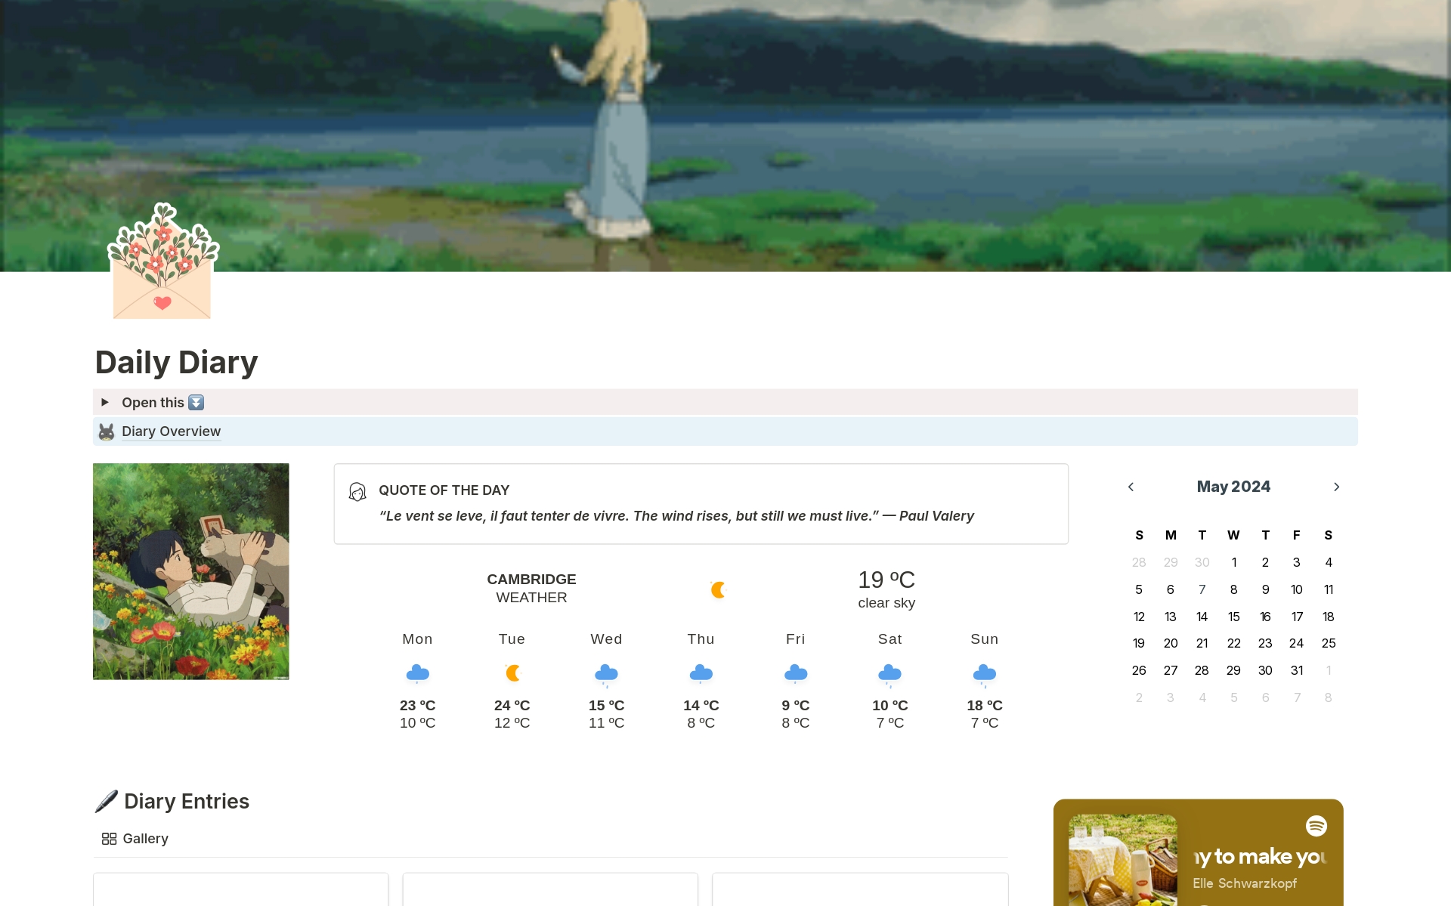
Task: Click the Cambridge Weather section label
Action: pyautogui.click(x=531, y=586)
